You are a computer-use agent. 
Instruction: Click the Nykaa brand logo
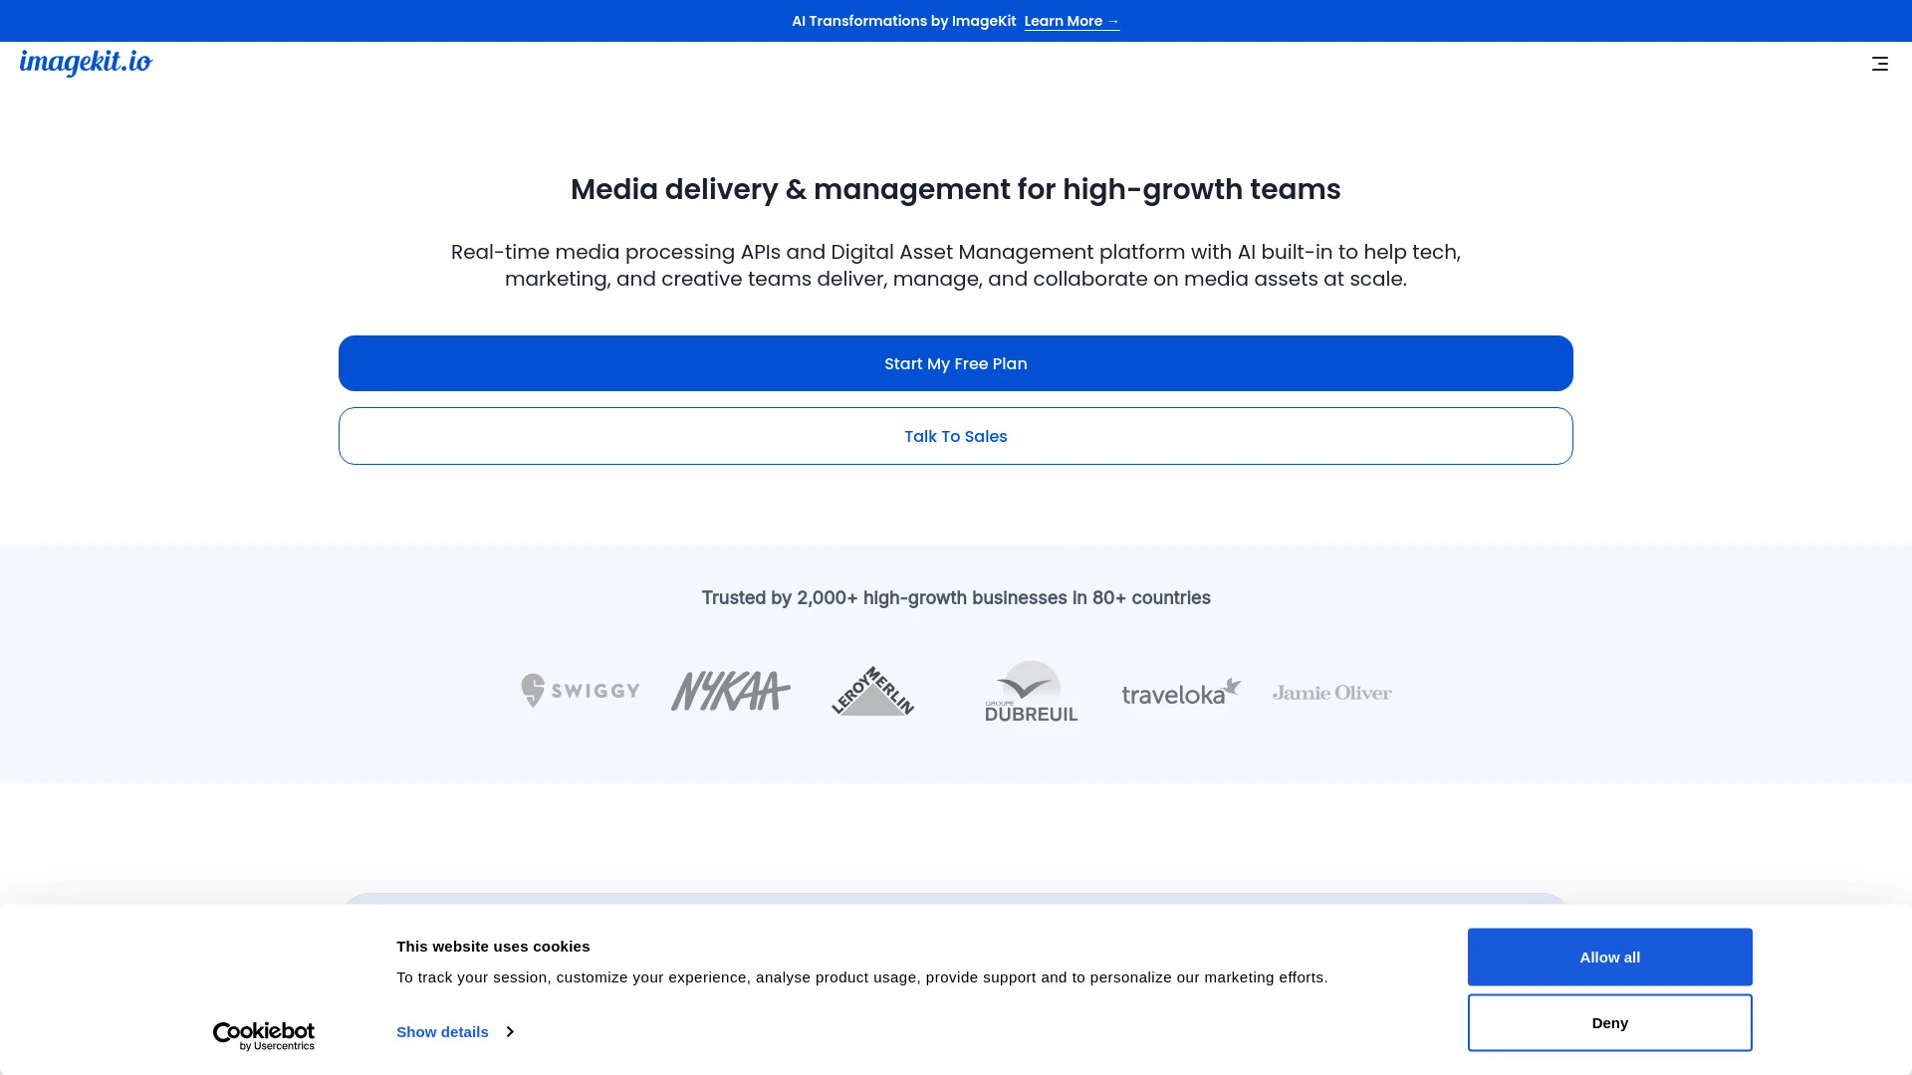pyautogui.click(x=730, y=691)
